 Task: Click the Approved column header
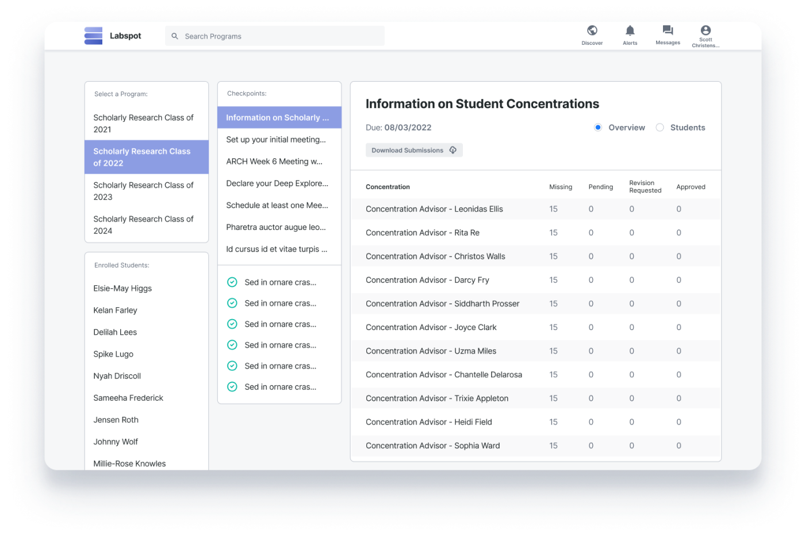pyautogui.click(x=691, y=187)
